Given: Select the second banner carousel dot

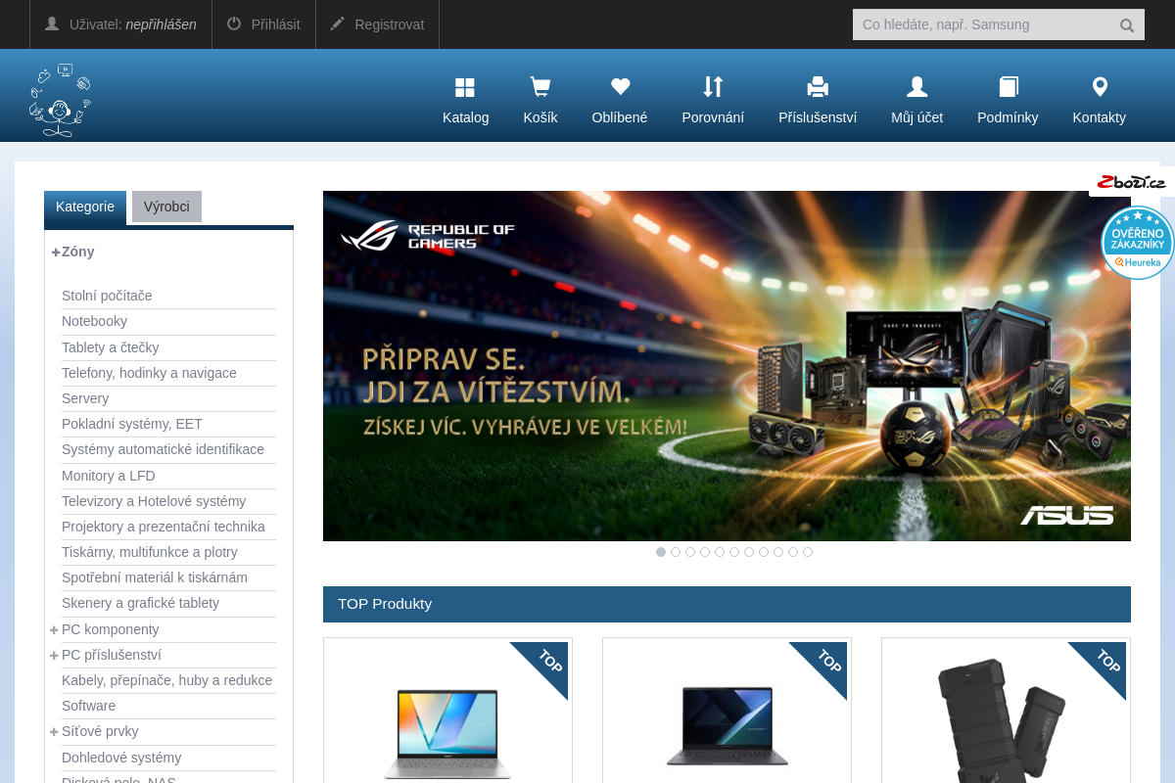Looking at the screenshot, I should click(x=676, y=552).
